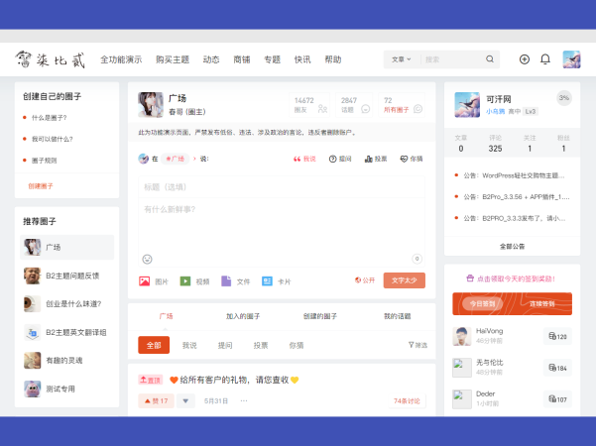
Task: Open 帮助 menu item
Action: 332,59
